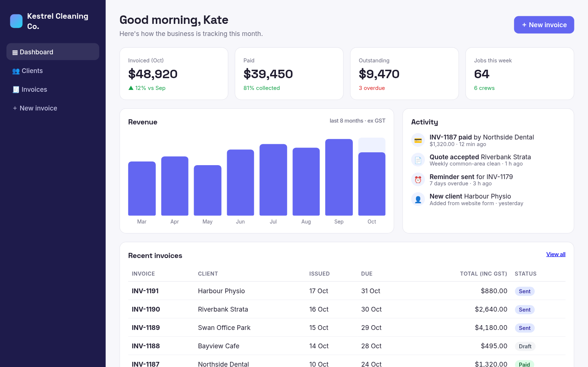Click the Draft badge on Bayview Cafe row
588x367 pixels.
click(525, 346)
